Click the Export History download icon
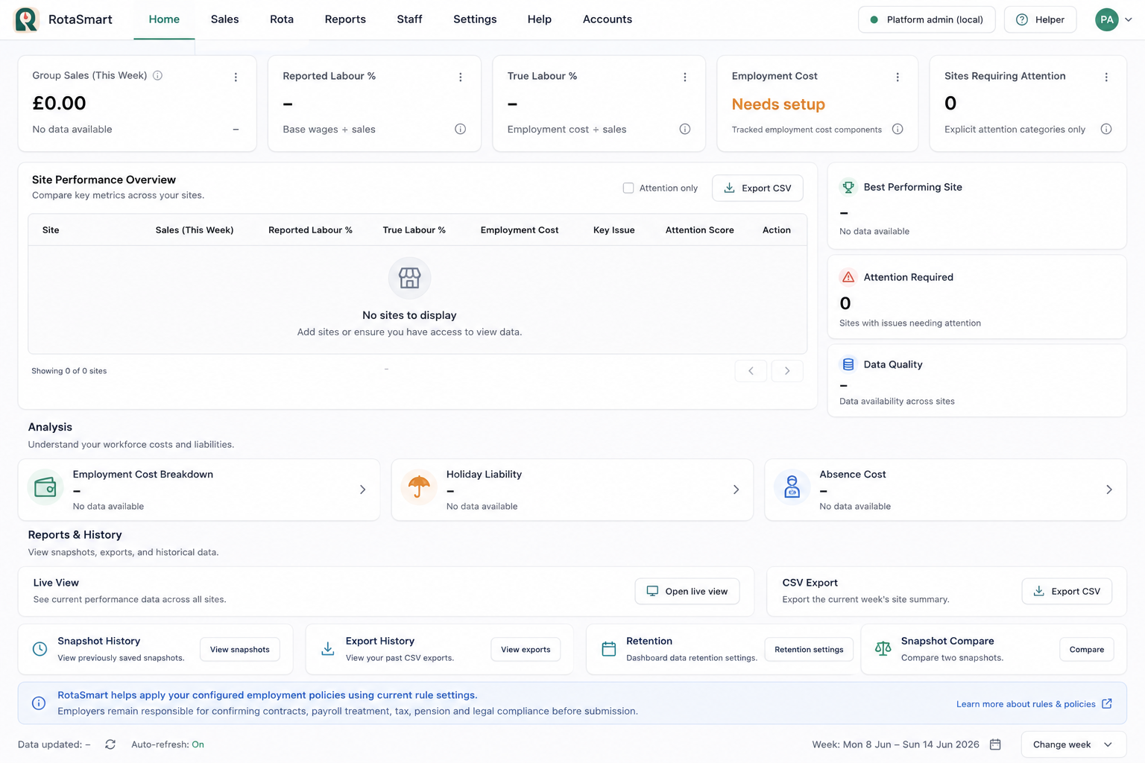 [x=327, y=649]
